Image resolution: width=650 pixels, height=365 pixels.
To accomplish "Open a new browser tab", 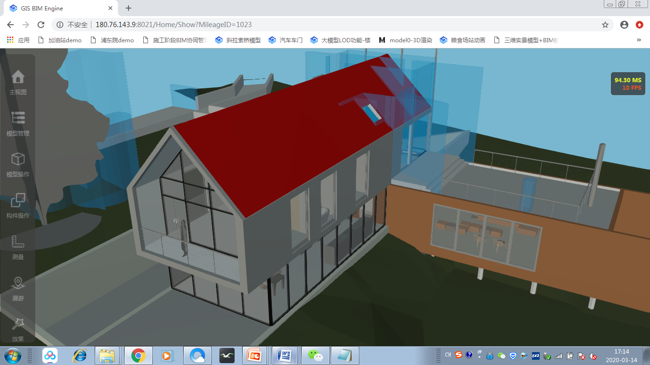I will coord(128,8).
